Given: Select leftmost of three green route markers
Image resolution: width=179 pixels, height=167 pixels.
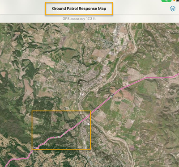Looking at the screenshot, I should coord(55,138).
